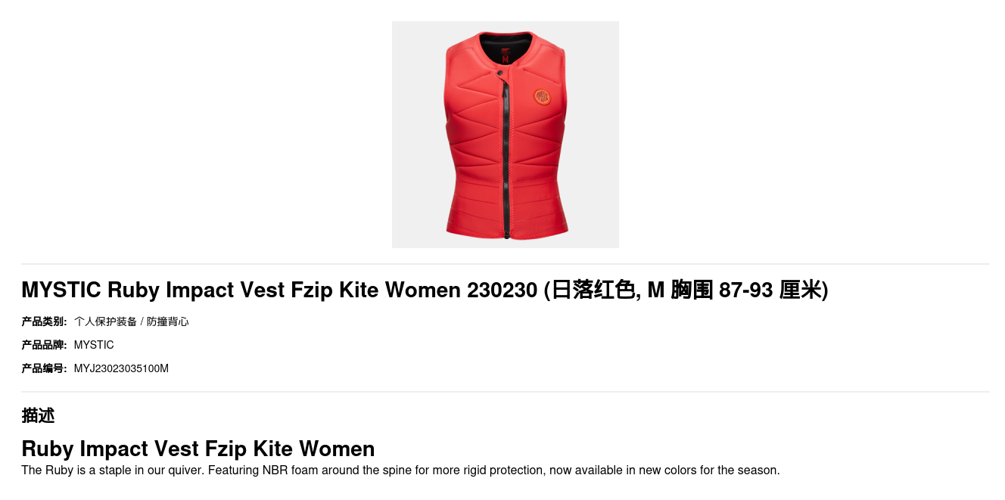Click the 产品编号 label

44,368
